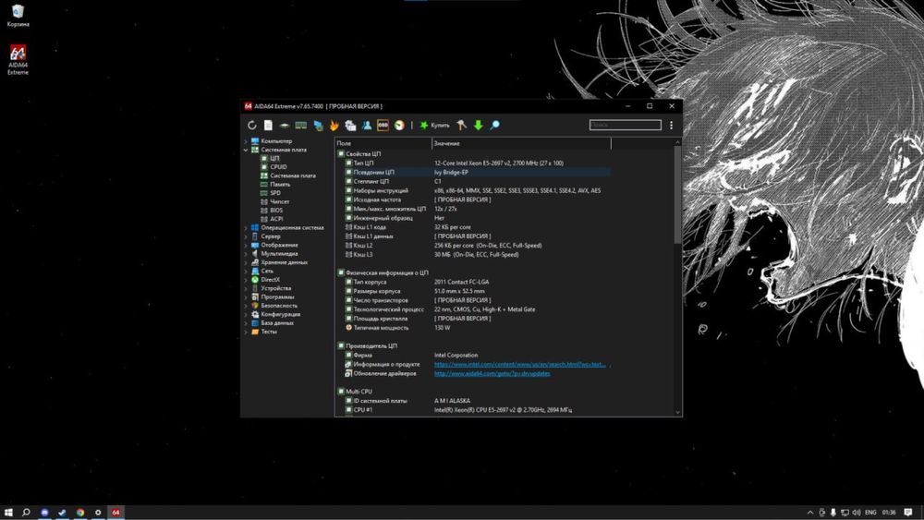
Task: Select the Псевдоним ЦП row
Action: pos(473,173)
